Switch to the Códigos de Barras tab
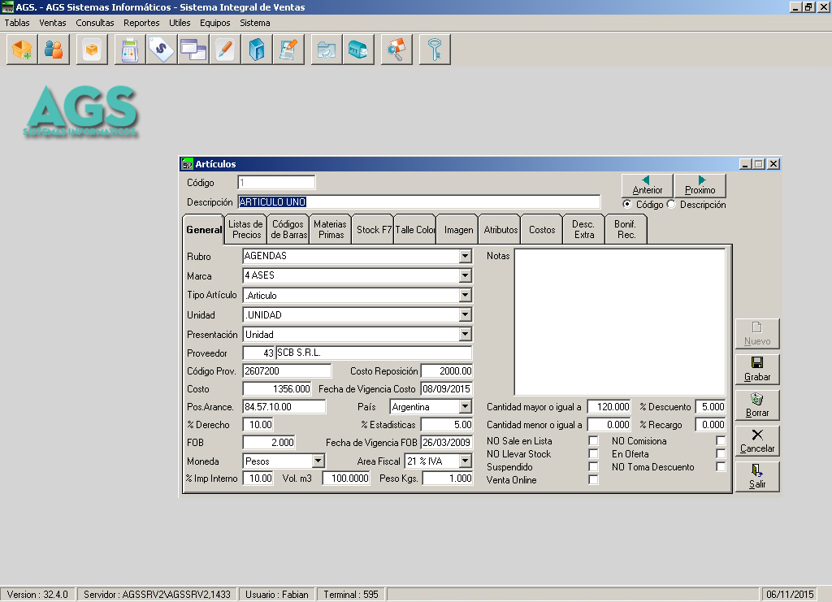Image resolution: width=832 pixels, height=602 pixels. (288, 230)
